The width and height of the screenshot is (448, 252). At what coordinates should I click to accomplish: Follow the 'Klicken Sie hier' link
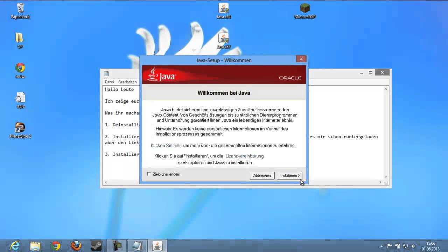[x=166, y=145]
